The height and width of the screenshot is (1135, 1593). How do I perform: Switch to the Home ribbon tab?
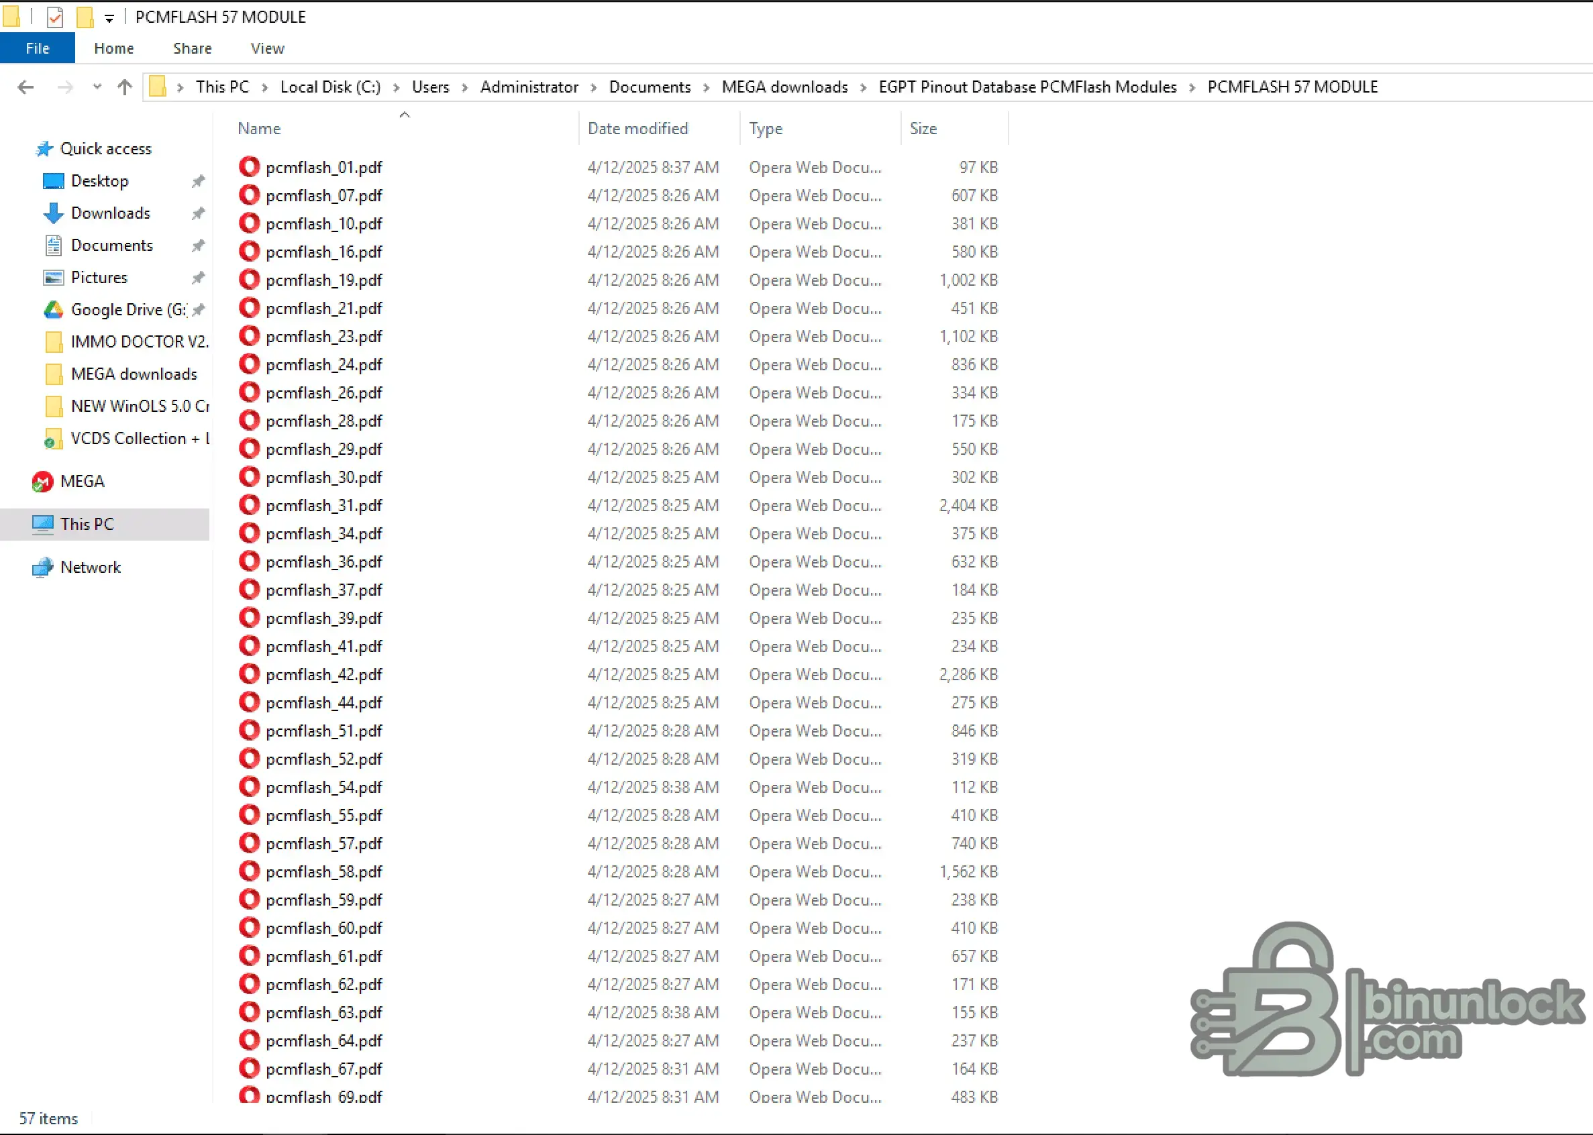pyautogui.click(x=114, y=48)
